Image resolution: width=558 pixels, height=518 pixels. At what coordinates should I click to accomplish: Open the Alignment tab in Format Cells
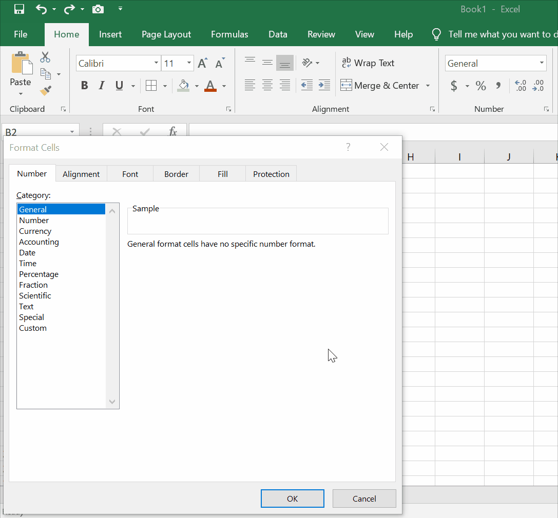coord(81,174)
